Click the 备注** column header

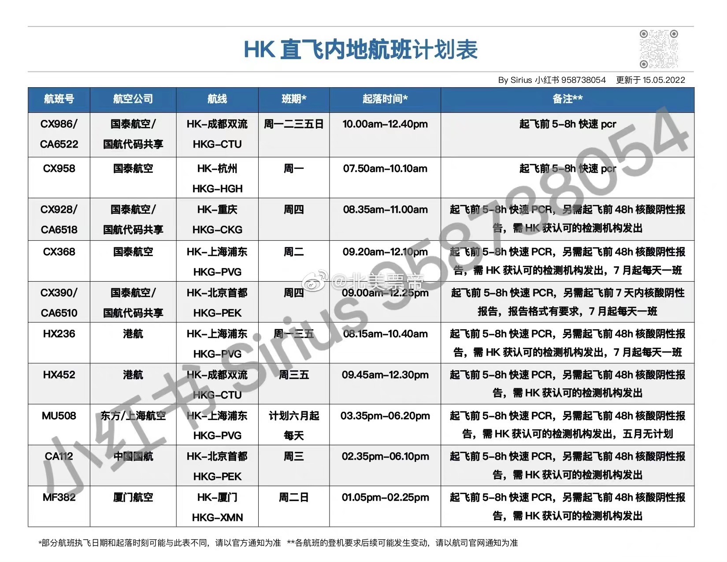pyautogui.click(x=567, y=99)
